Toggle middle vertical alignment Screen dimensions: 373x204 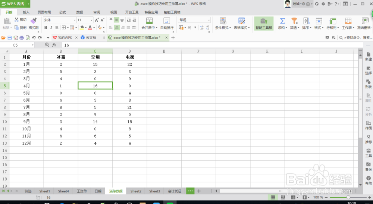point(116,20)
